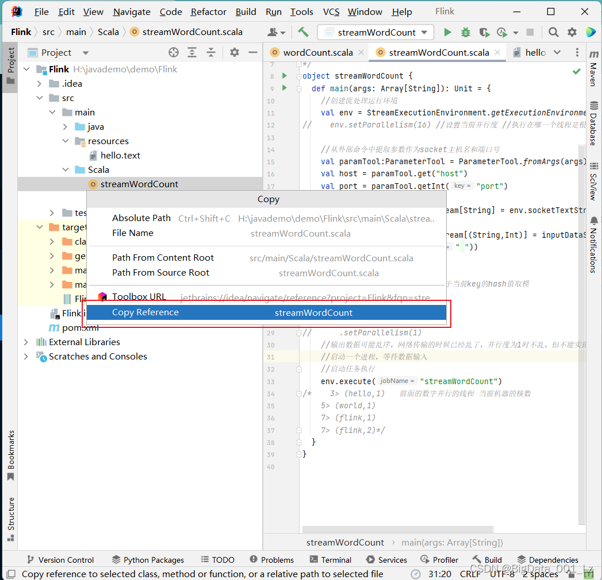Open Python Packages tool window
This screenshot has height=580, width=602.
[x=148, y=560]
